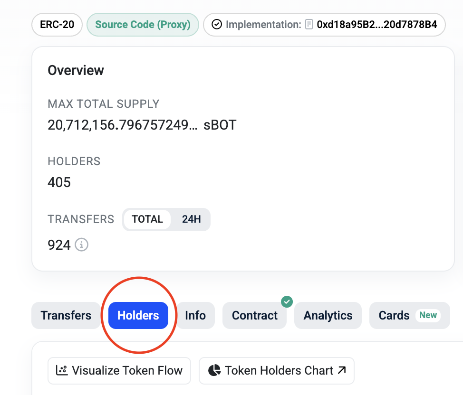Open implementation address 0xd18a95B2...20d7878B4
The image size is (463, 395).
click(x=377, y=24)
